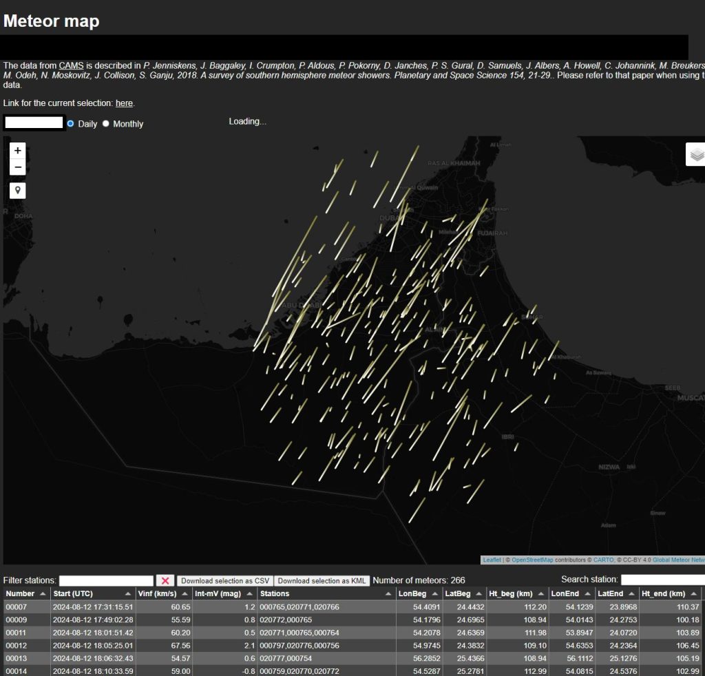Screen dimensions: 705x676
Task: Zoom in on the meteor map
Action: click(18, 151)
